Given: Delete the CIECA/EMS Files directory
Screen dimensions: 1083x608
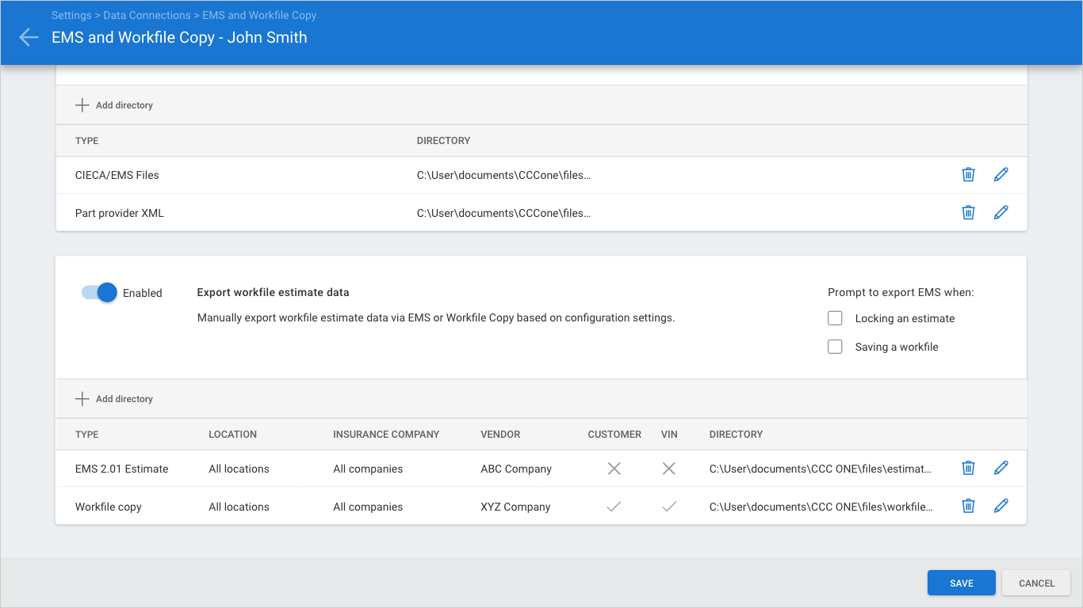Looking at the screenshot, I should (968, 174).
